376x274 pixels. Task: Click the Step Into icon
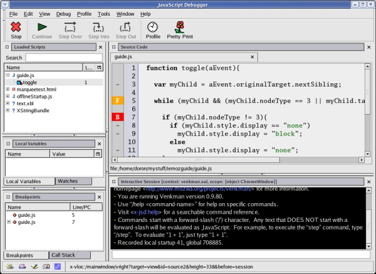(98, 27)
